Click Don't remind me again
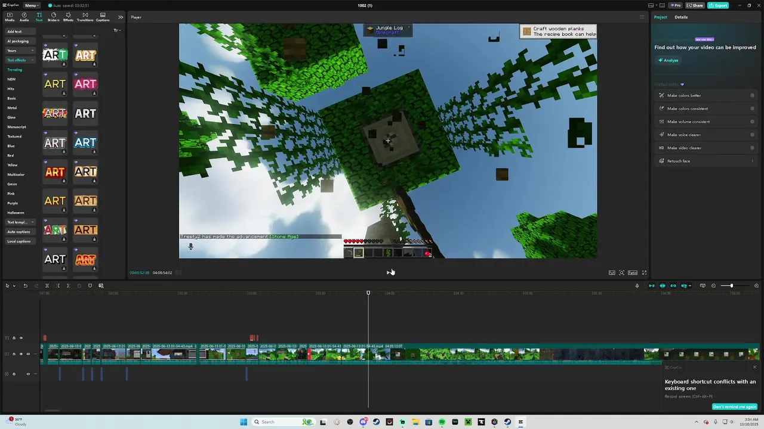 (735, 407)
